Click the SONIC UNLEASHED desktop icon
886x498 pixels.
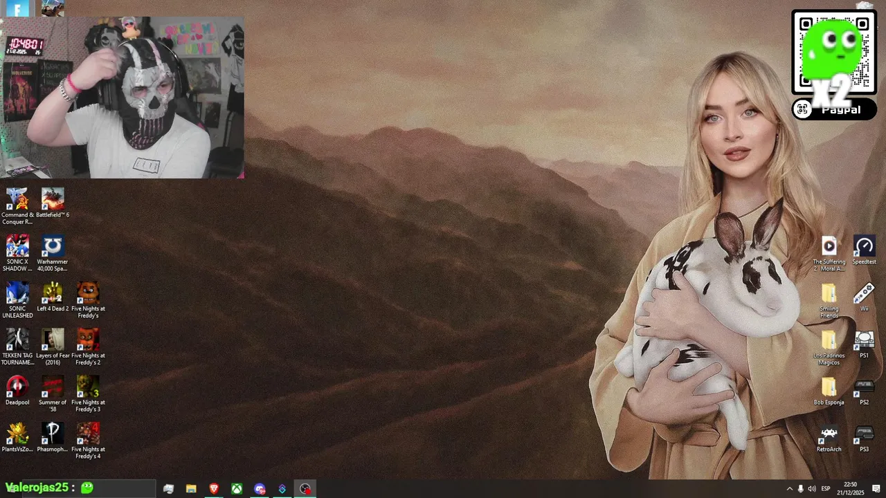tap(17, 300)
